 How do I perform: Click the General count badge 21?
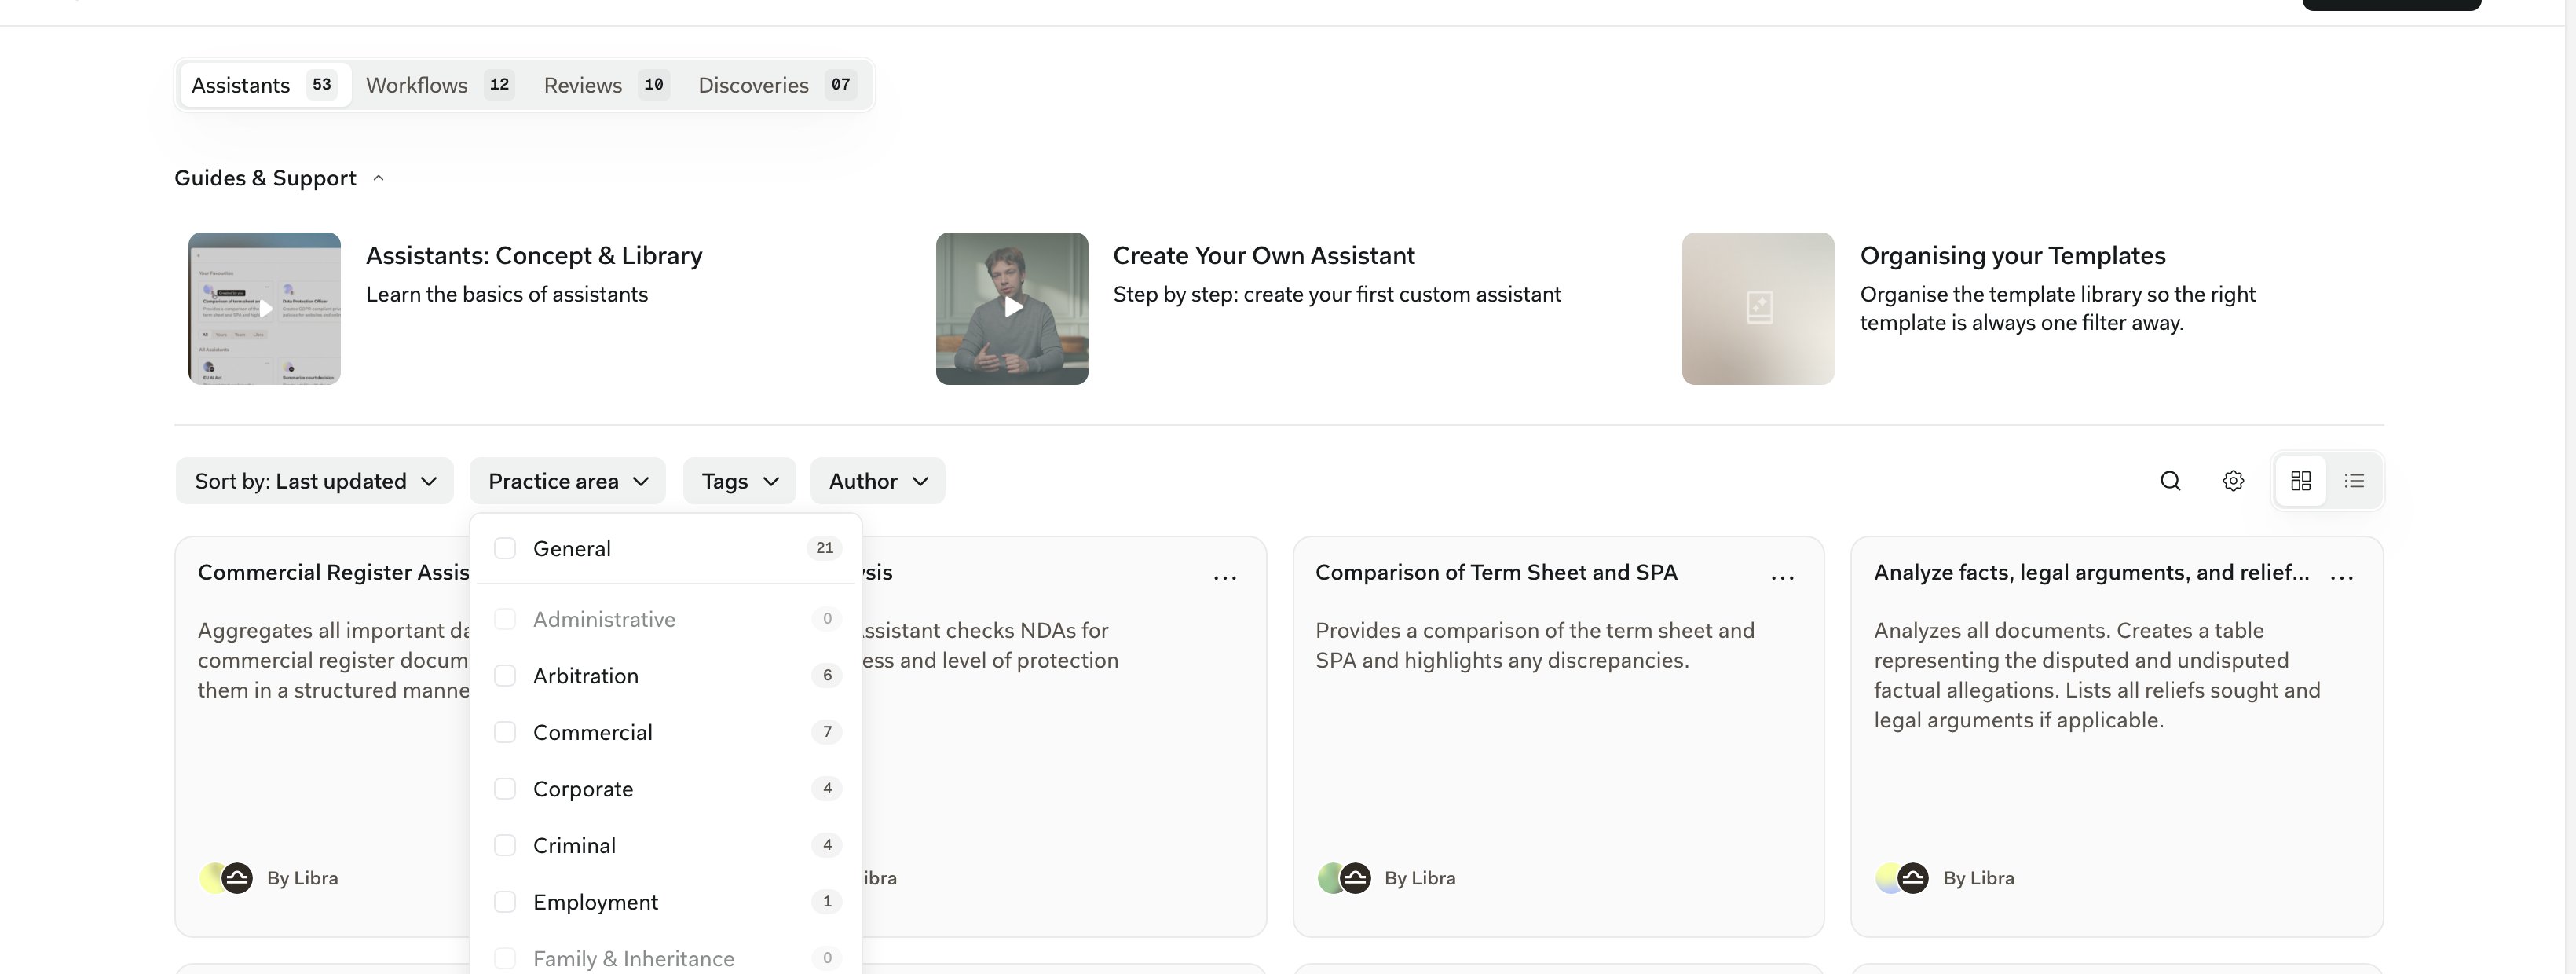point(824,548)
